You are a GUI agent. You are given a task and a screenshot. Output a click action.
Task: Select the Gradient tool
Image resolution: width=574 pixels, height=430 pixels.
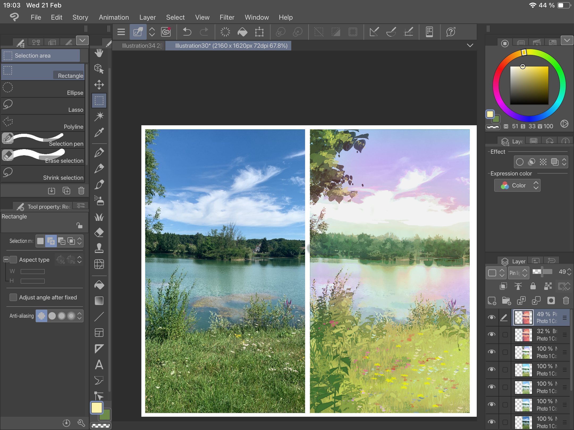pyautogui.click(x=99, y=301)
